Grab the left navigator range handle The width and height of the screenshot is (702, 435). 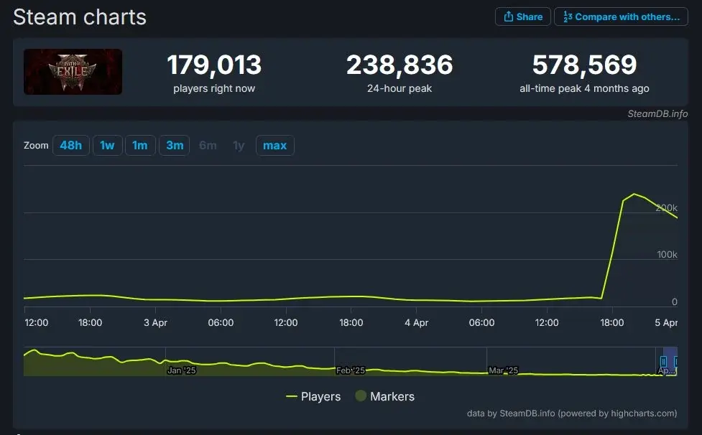tap(663, 361)
